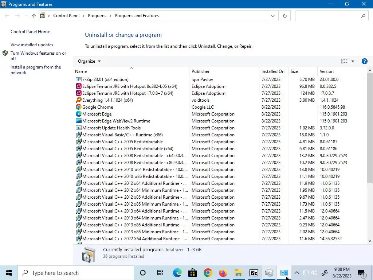
Task: Open Control Panel Home link
Action: coord(30,32)
